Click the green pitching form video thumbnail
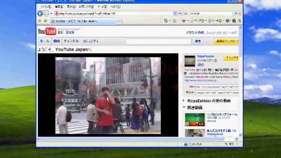 point(195,119)
